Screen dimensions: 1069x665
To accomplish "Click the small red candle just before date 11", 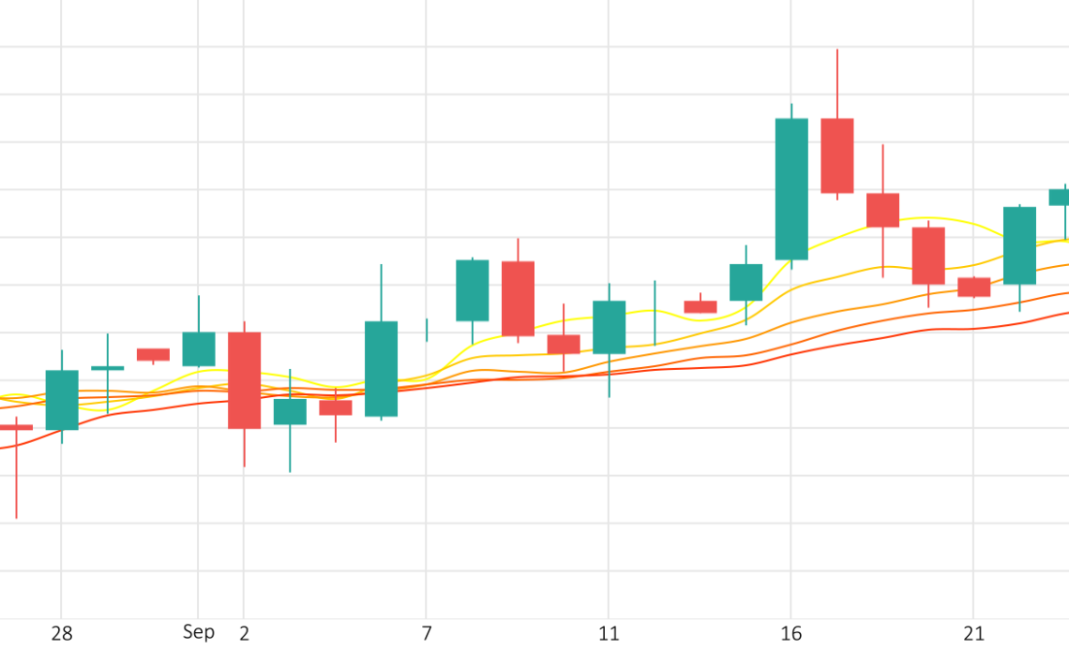I will click(x=564, y=344).
